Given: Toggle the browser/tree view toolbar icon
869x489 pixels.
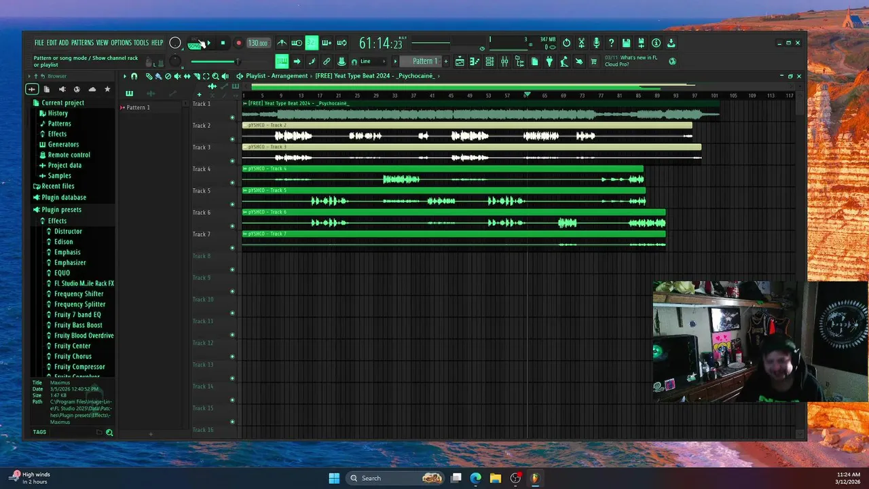Looking at the screenshot, I should tap(519, 61).
